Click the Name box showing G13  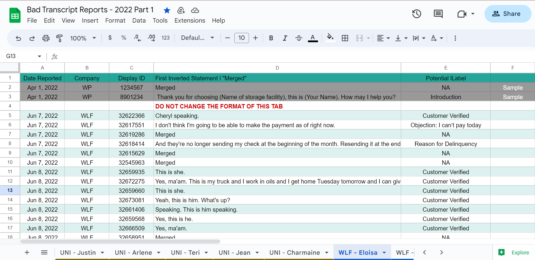click(23, 56)
